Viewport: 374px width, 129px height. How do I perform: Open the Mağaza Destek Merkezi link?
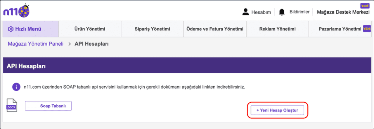pos(343,12)
